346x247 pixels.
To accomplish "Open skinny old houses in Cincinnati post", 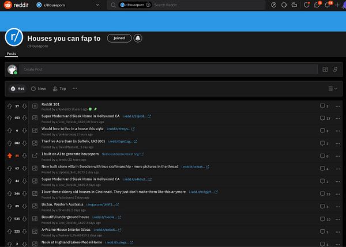I will pos(114,192).
